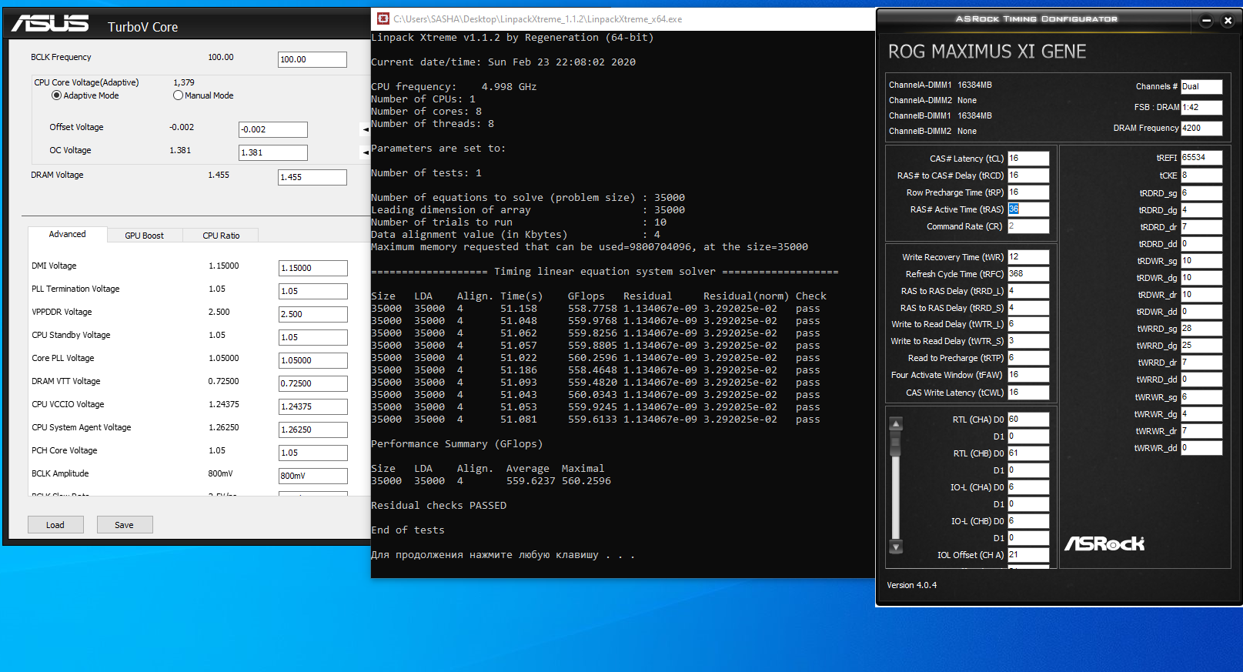This screenshot has width=1243, height=672.
Task: Click the RAS# to CAS# Delay (tRCD) field
Action: tap(1028, 176)
